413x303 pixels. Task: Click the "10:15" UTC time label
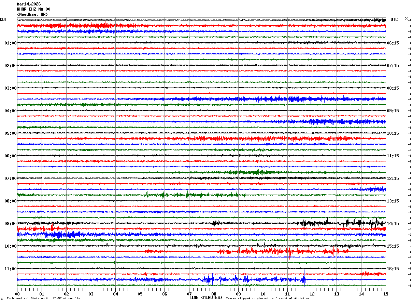[393, 133]
